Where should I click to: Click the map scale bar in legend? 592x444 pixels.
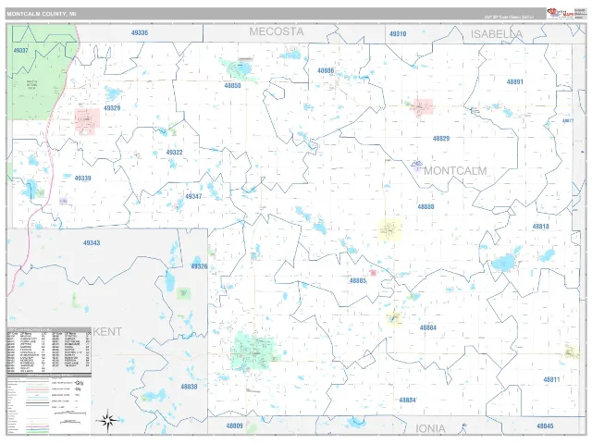pyautogui.click(x=70, y=413)
